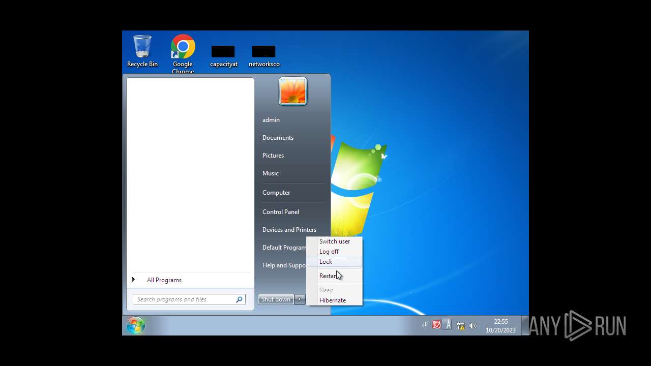Open Documents from Start menu
The width and height of the screenshot is (651, 366).
coord(278,138)
